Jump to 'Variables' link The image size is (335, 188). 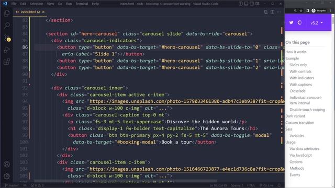point(297,136)
